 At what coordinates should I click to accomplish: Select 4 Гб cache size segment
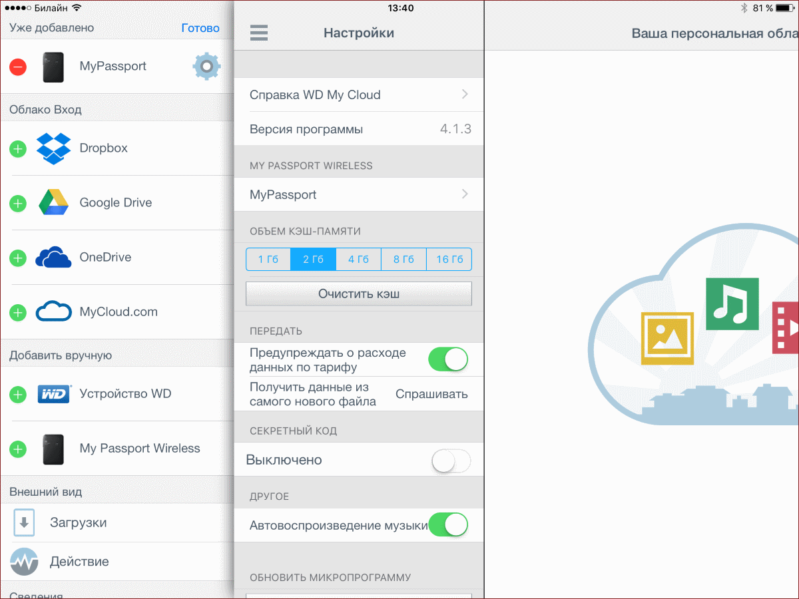[x=358, y=260]
